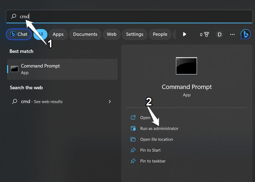Switch to the Documents filter tab
This screenshot has width=255, height=182.
85,34
